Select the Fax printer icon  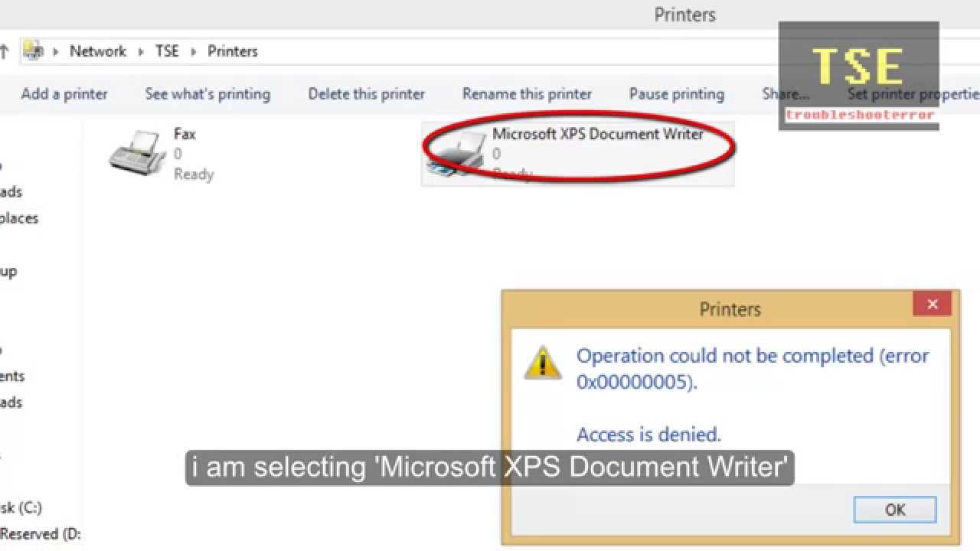(x=138, y=152)
